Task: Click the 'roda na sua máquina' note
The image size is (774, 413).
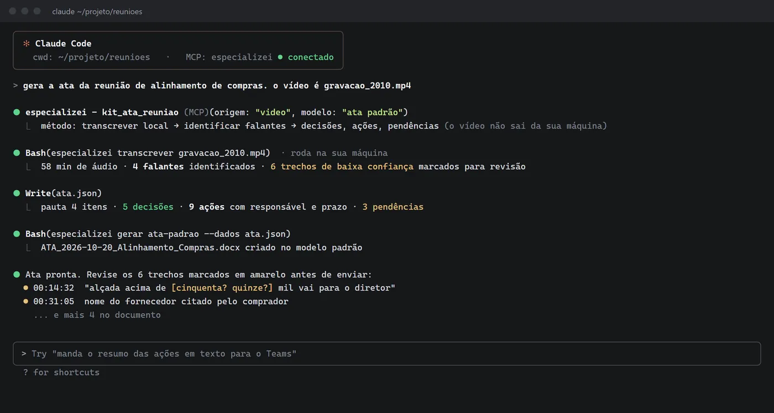Action: click(339, 153)
